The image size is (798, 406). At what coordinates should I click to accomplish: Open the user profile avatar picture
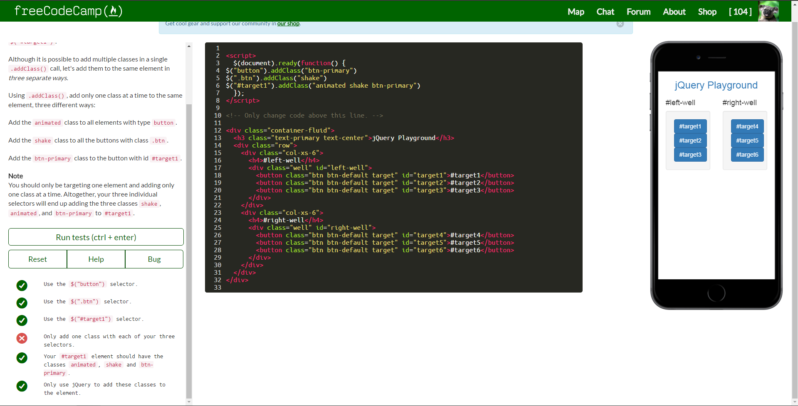tap(768, 11)
